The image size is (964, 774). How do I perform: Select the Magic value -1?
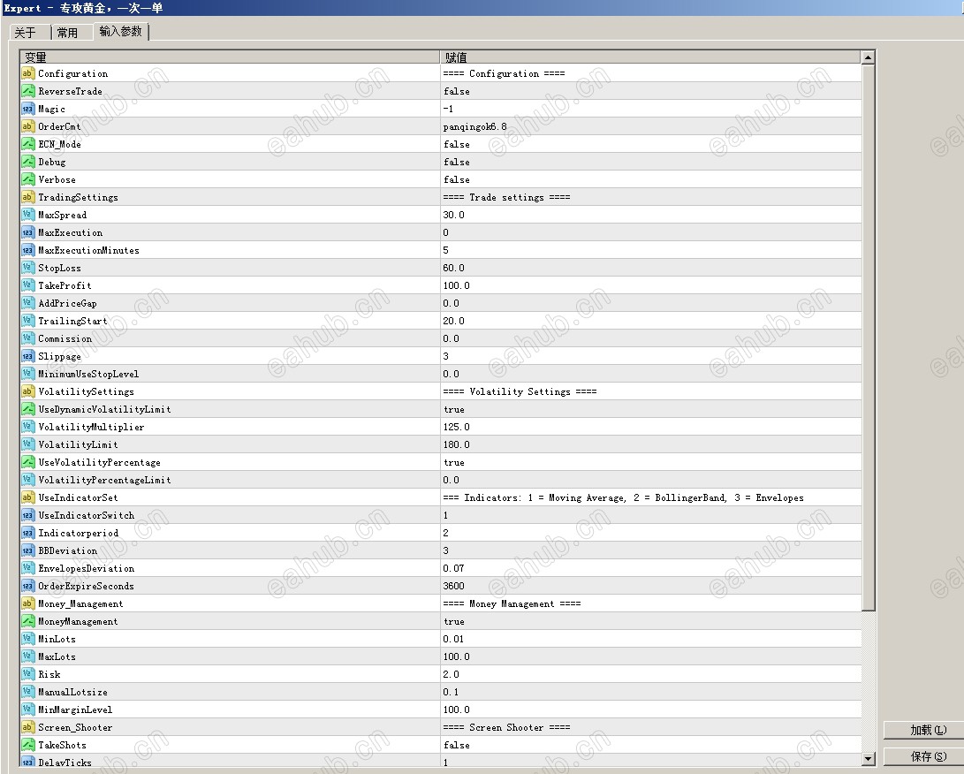(x=448, y=109)
